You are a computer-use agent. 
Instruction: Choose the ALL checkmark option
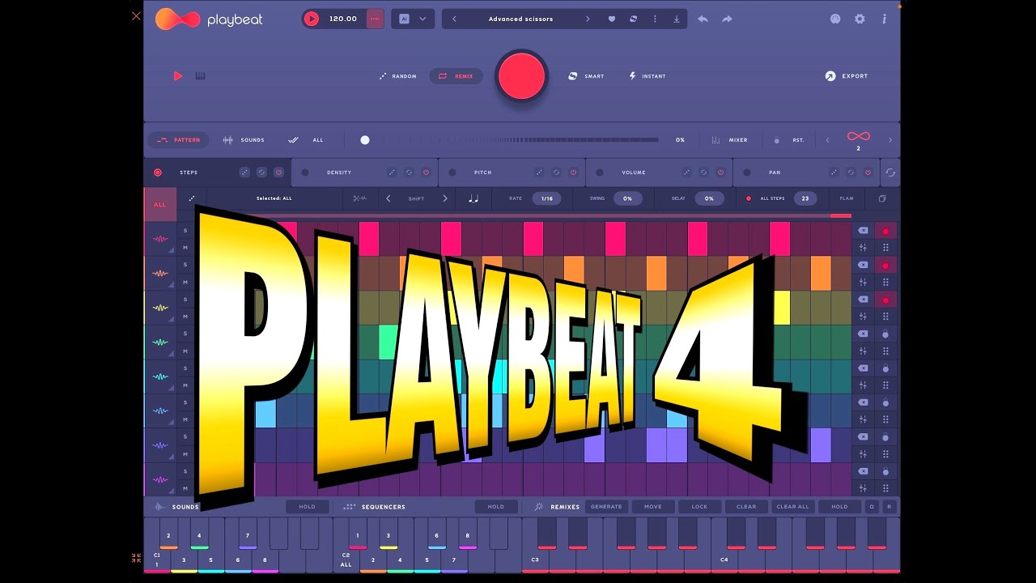coord(306,140)
